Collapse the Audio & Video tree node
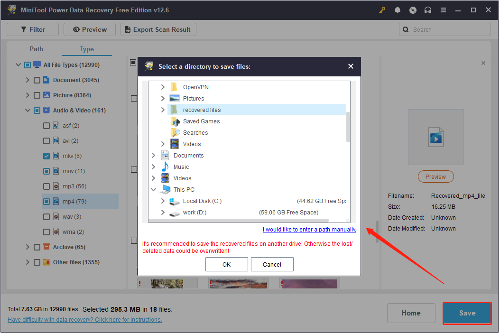500x334 pixels. click(x=28, y=111)
